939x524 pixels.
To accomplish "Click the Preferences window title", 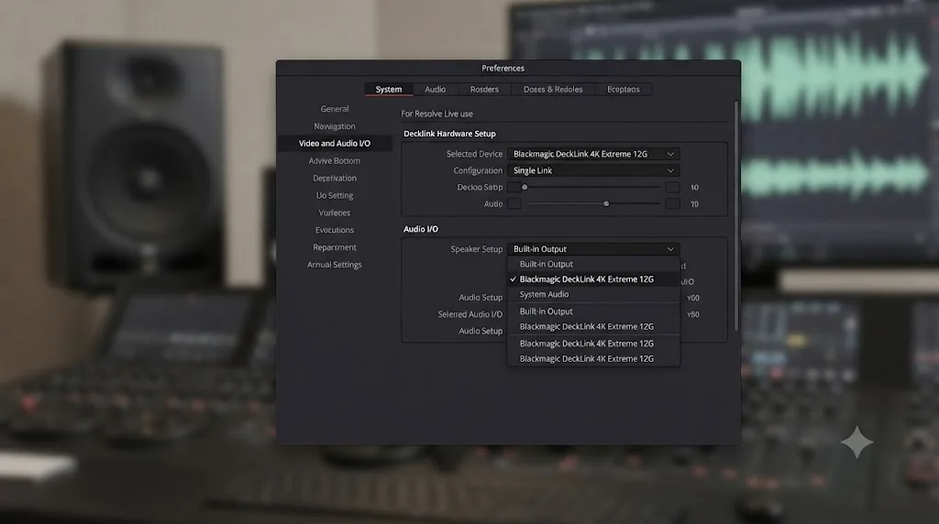I will pos(503,68).
